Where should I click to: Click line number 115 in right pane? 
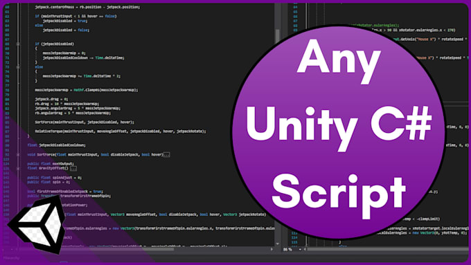click(x=294, y=242)
